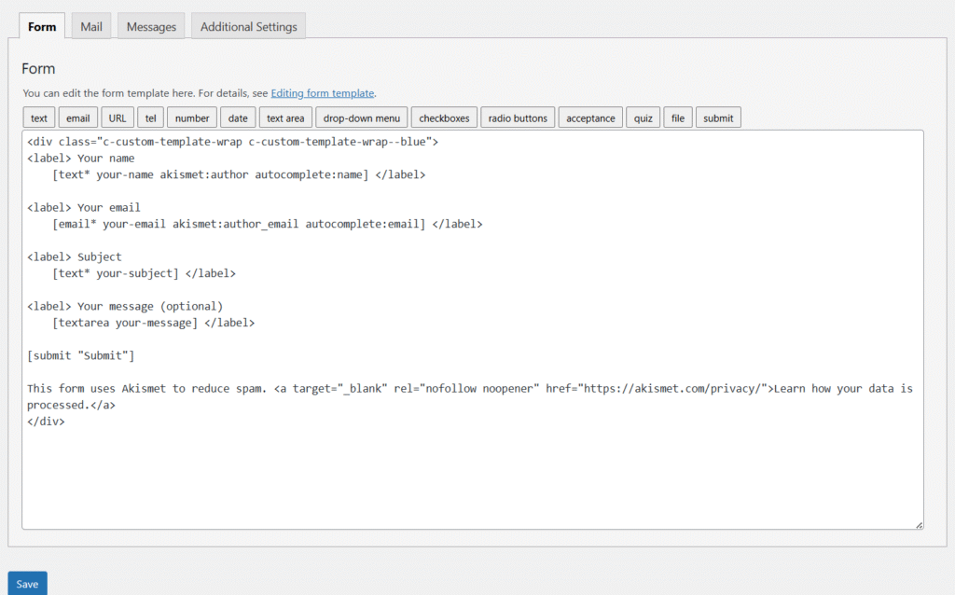Insert a text field tag

pos(39,118)
